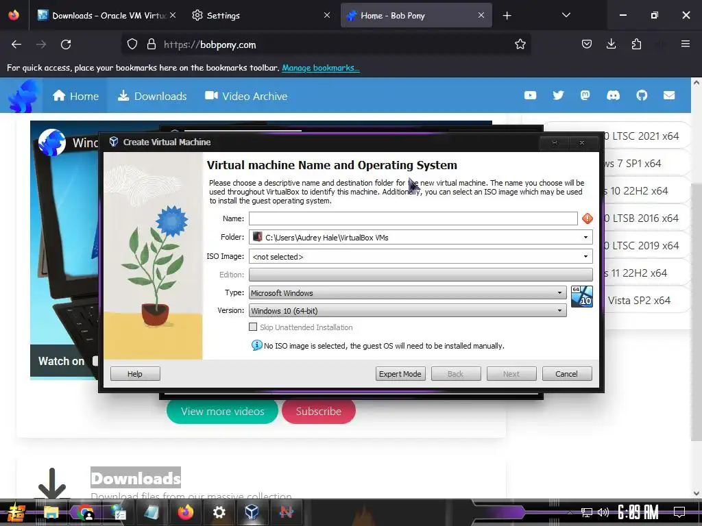Go back with the browser back arrow

point(16,45)
